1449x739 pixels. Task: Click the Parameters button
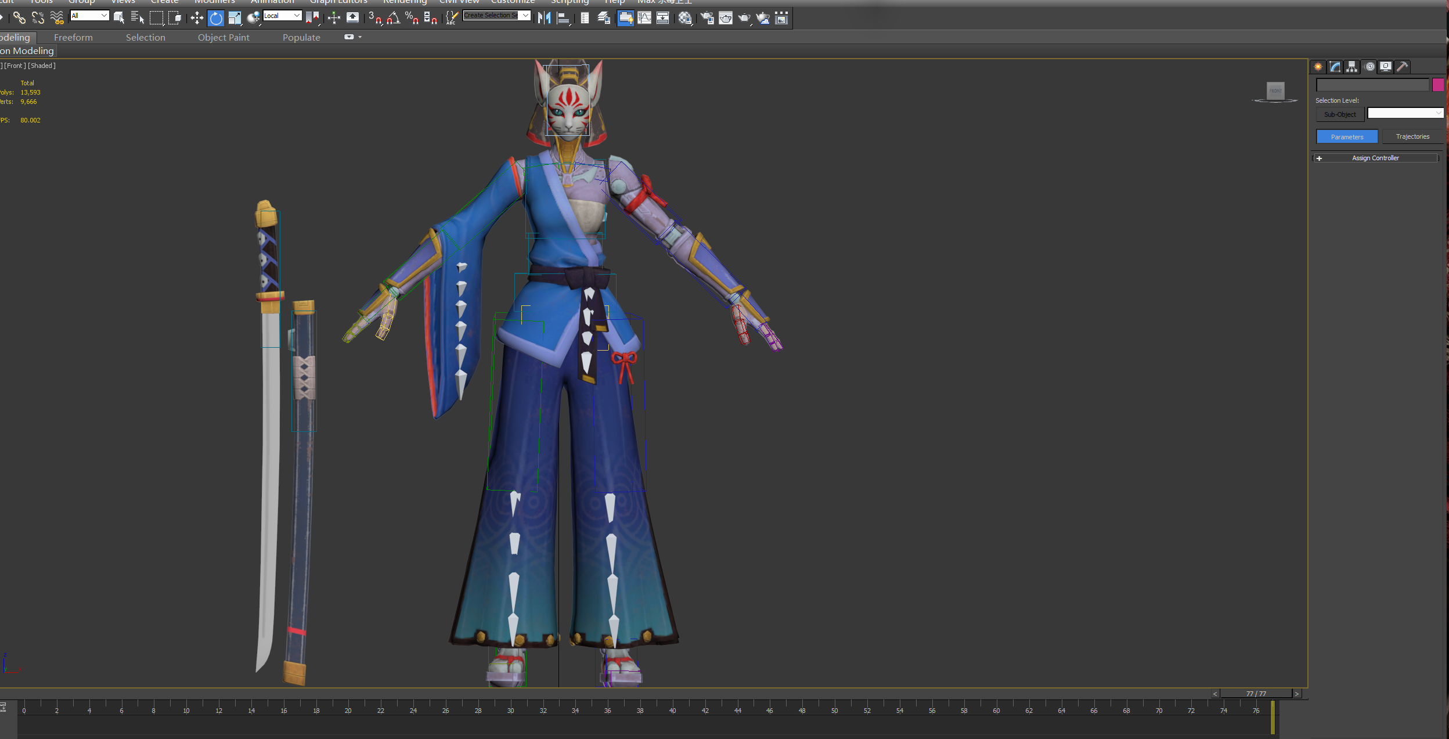click(1347, 137)
